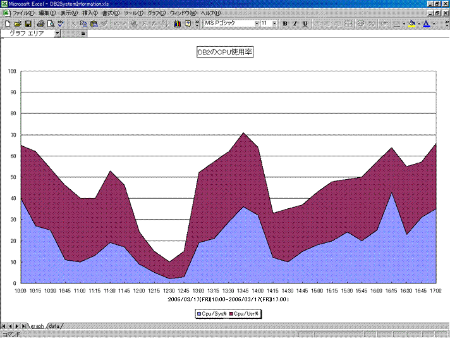Image resolution: width=450 pixels, height=338 pixels.
Task: Click in the formula bar input
Action: (x=268, y=34)
